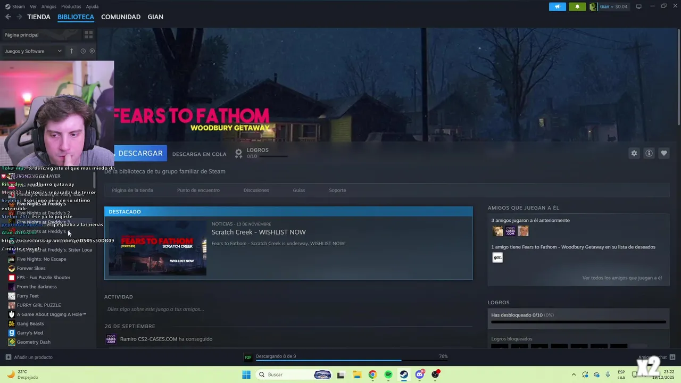Open the Scratch Creek news thumbnail
Screen dimensions: 681x383
(157, 248)
